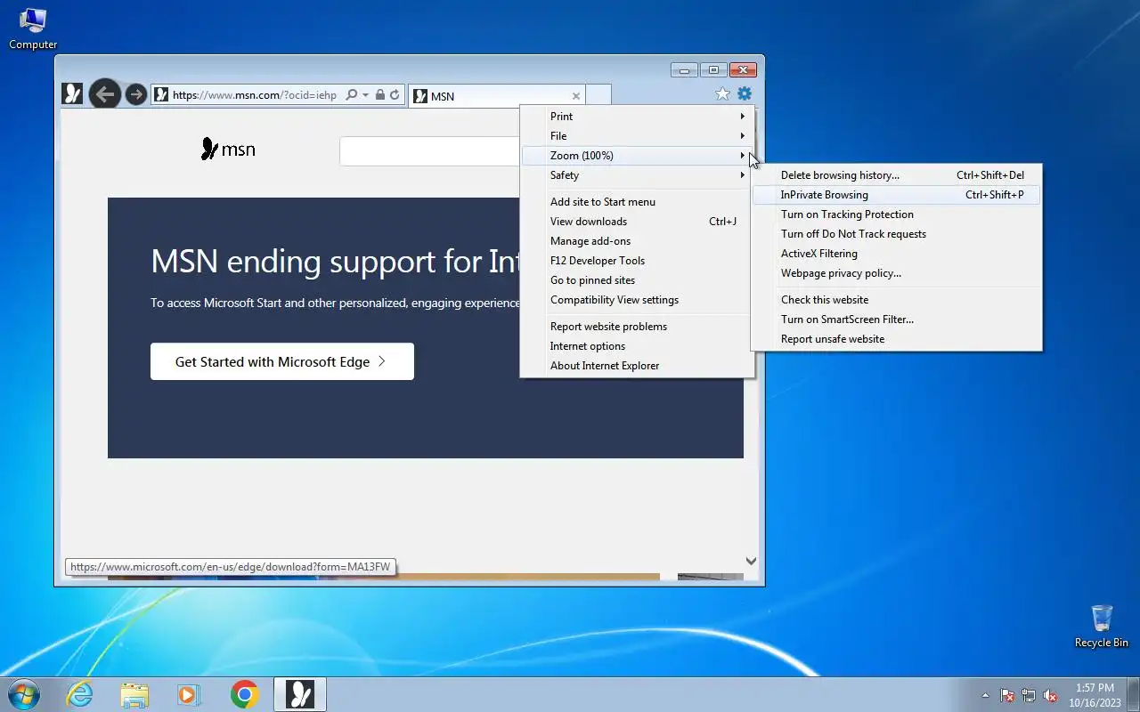Select the MSN tab
This screenshot has width=1140, height=712.
pyautogui.click(x=497, y=95)
